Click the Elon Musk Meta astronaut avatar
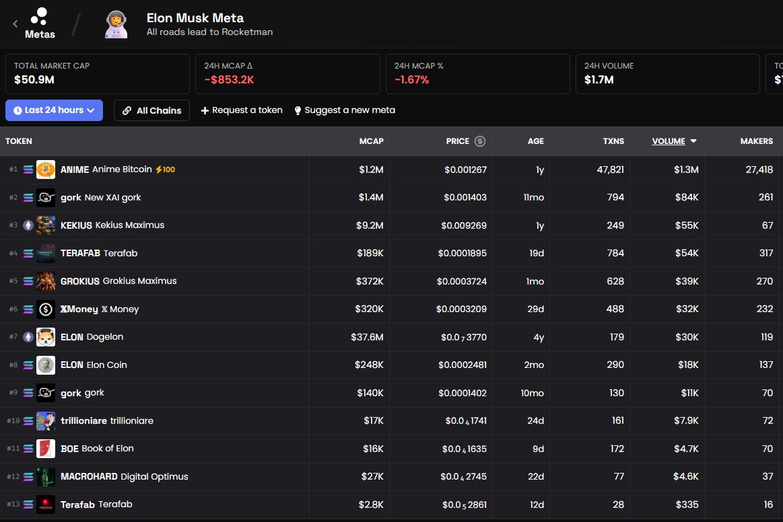 coord(116,24)
